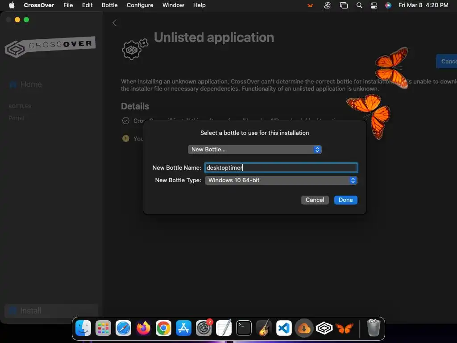Open the CrossOver application menu
This screenshot has height=343, width=457.
point(39,5)
